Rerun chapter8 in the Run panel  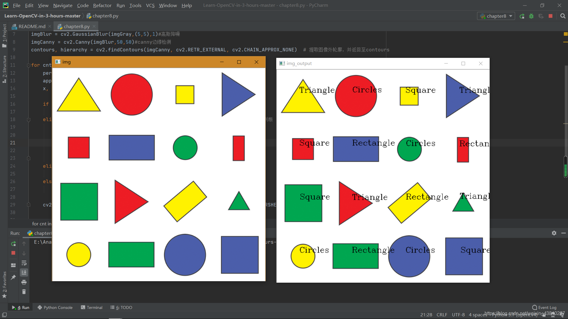[x=13, y=244]
